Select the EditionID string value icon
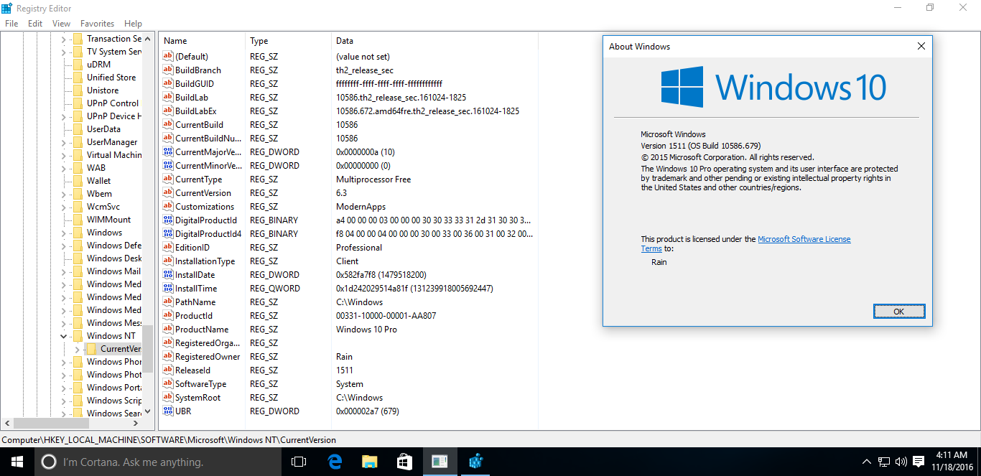Image resolution: width=981 pixels, height=476 pixels. pos(168,248)
